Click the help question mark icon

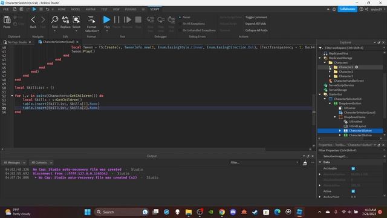pos(362,9)
